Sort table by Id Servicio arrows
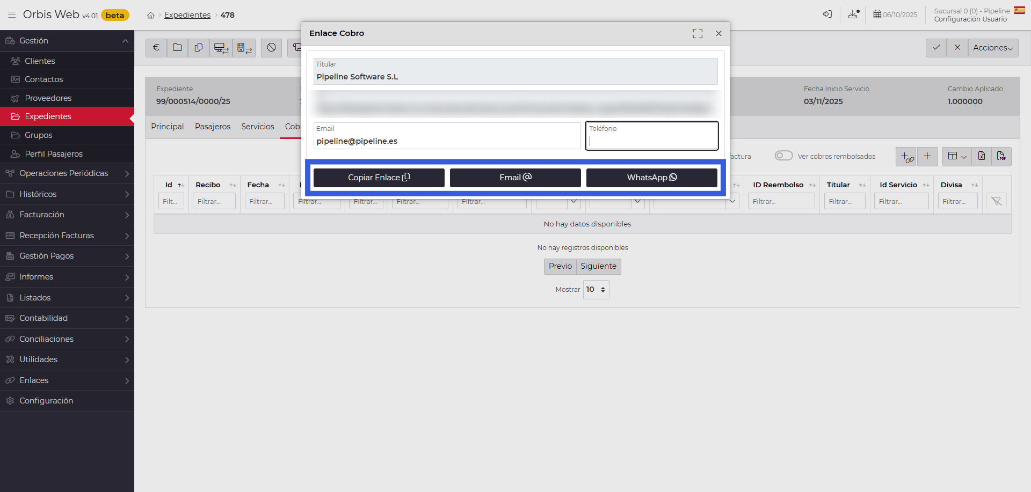 pos(926,185)
